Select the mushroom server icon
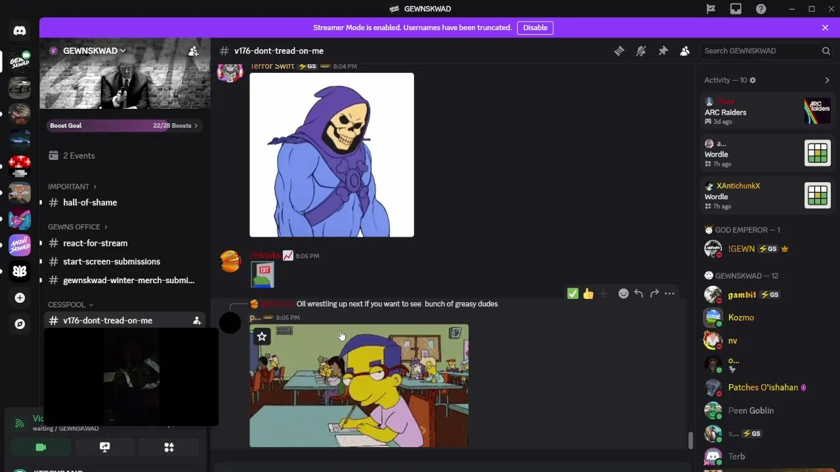 20,166
